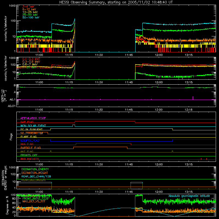Click the FRONT_RATIO_1225 legend label
The height and width of the screenshot is (219, 219).
[x=35, y=198]
